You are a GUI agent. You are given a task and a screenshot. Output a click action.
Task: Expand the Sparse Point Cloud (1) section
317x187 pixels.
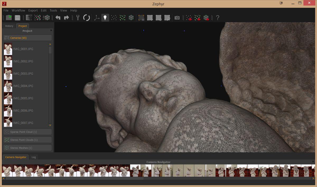pyautogui.click(x=27, y=132)
